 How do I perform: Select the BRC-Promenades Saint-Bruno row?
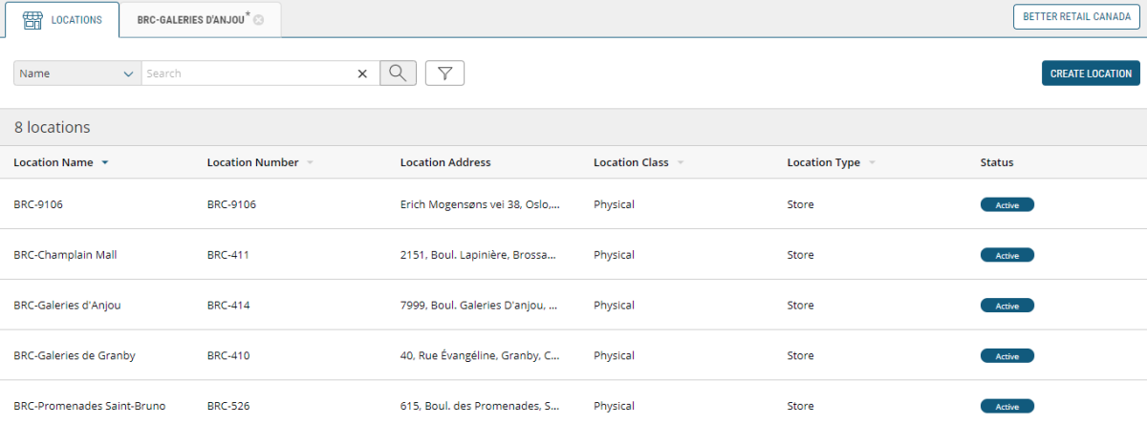pos(90,406)
